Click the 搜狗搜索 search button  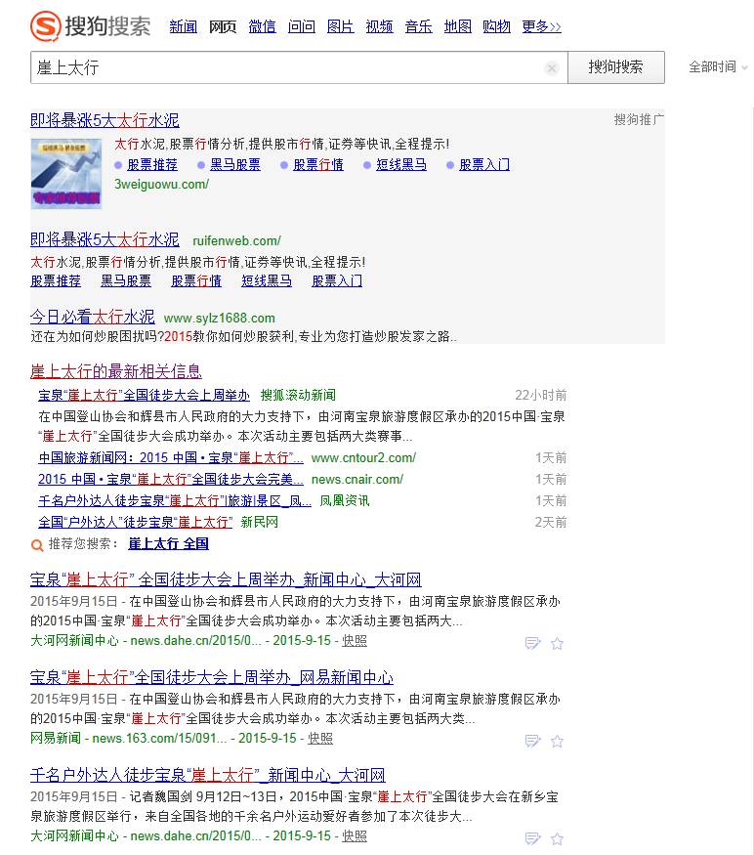(616, 67)
